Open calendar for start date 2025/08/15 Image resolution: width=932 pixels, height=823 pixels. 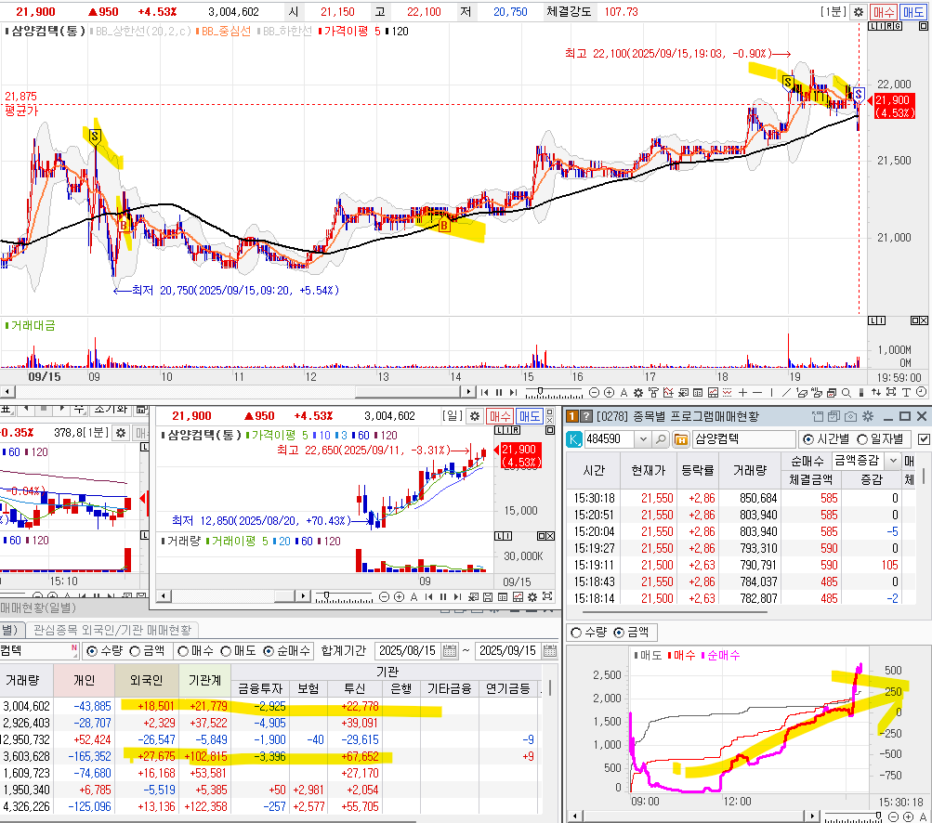[x=450, y=650]
